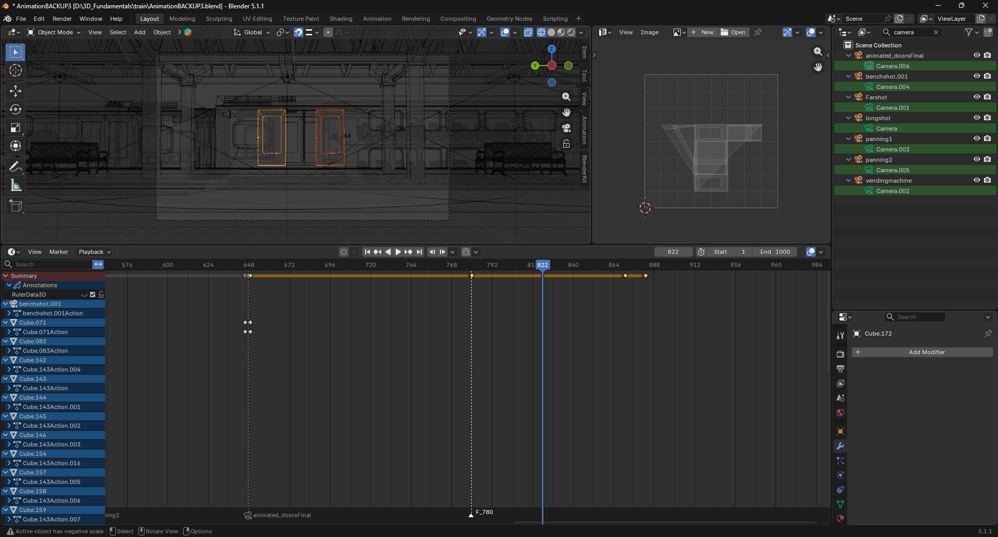The image size is (998, 537).
Task: Click the Add Modifier button
Action: [x=922, y=352]
